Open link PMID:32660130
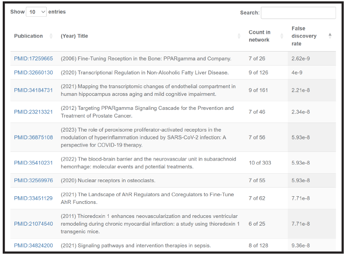Viewport: 346px width, 255px height. [x=34, y=72]
